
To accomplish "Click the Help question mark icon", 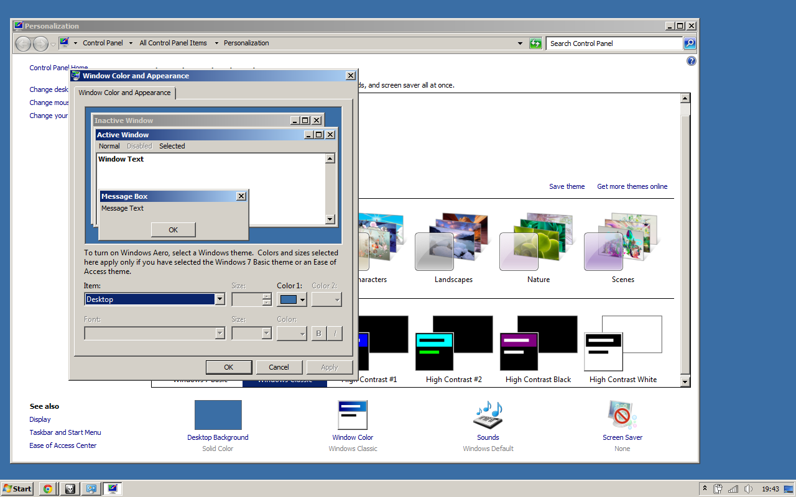I will 691,61.
